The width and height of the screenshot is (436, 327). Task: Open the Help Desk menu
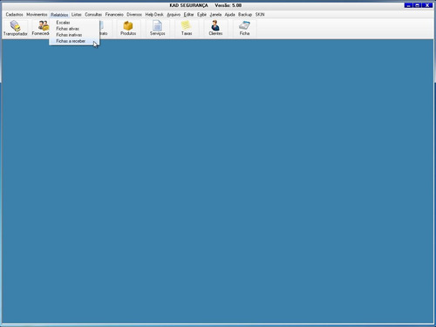pos(154,14)
